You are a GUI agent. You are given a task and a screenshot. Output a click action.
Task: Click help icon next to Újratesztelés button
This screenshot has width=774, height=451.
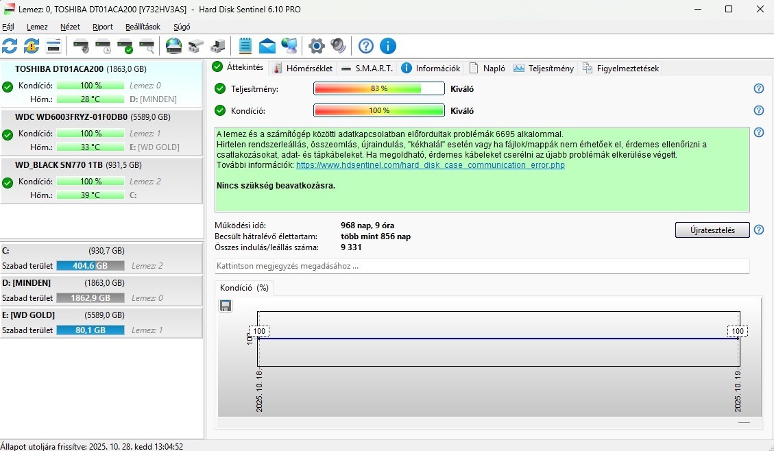[759, 230]
